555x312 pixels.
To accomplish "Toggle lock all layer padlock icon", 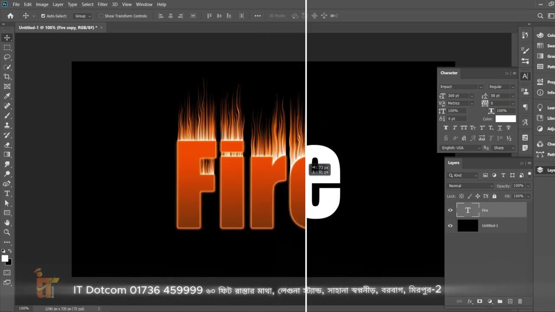I will point(494,196).
